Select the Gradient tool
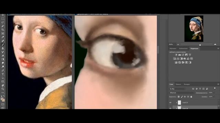Screen dimensions: 220x123 point(3,59)
